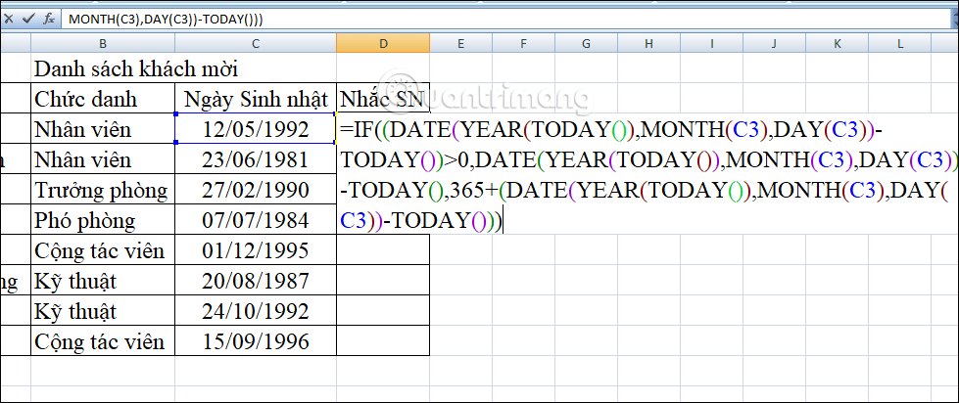Click the cell with date 15/09/1996
The image size is (959, 403).
point(255,341)
